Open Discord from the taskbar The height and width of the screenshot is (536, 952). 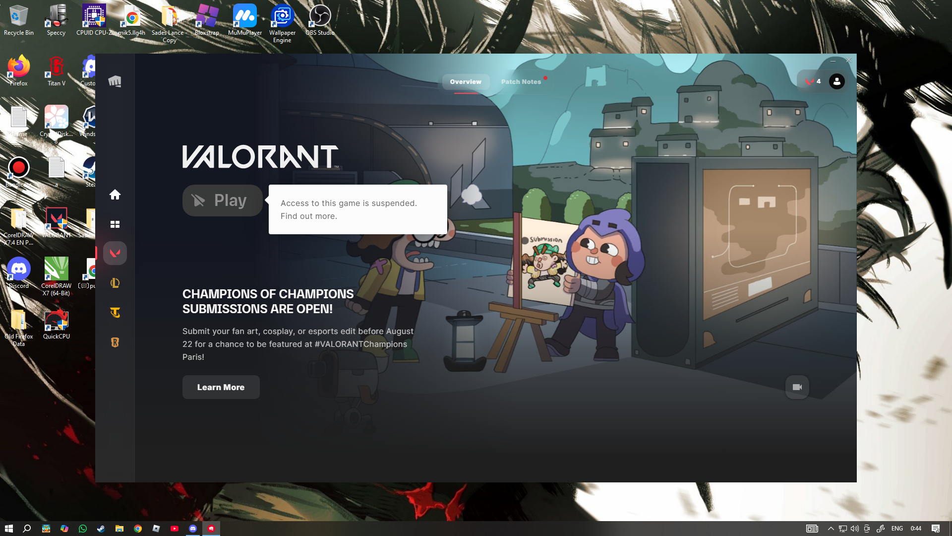193,529
